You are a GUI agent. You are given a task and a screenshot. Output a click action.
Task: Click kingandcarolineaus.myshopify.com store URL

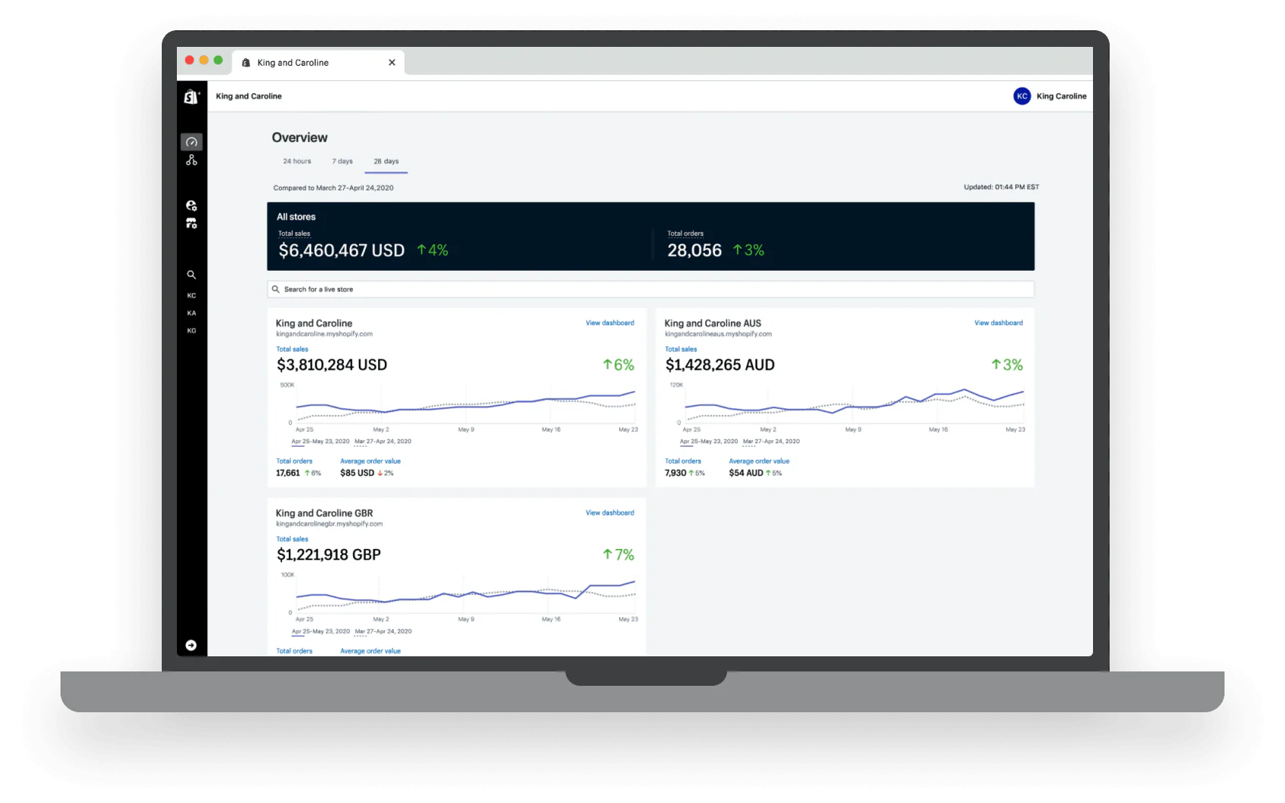point(718,334)
